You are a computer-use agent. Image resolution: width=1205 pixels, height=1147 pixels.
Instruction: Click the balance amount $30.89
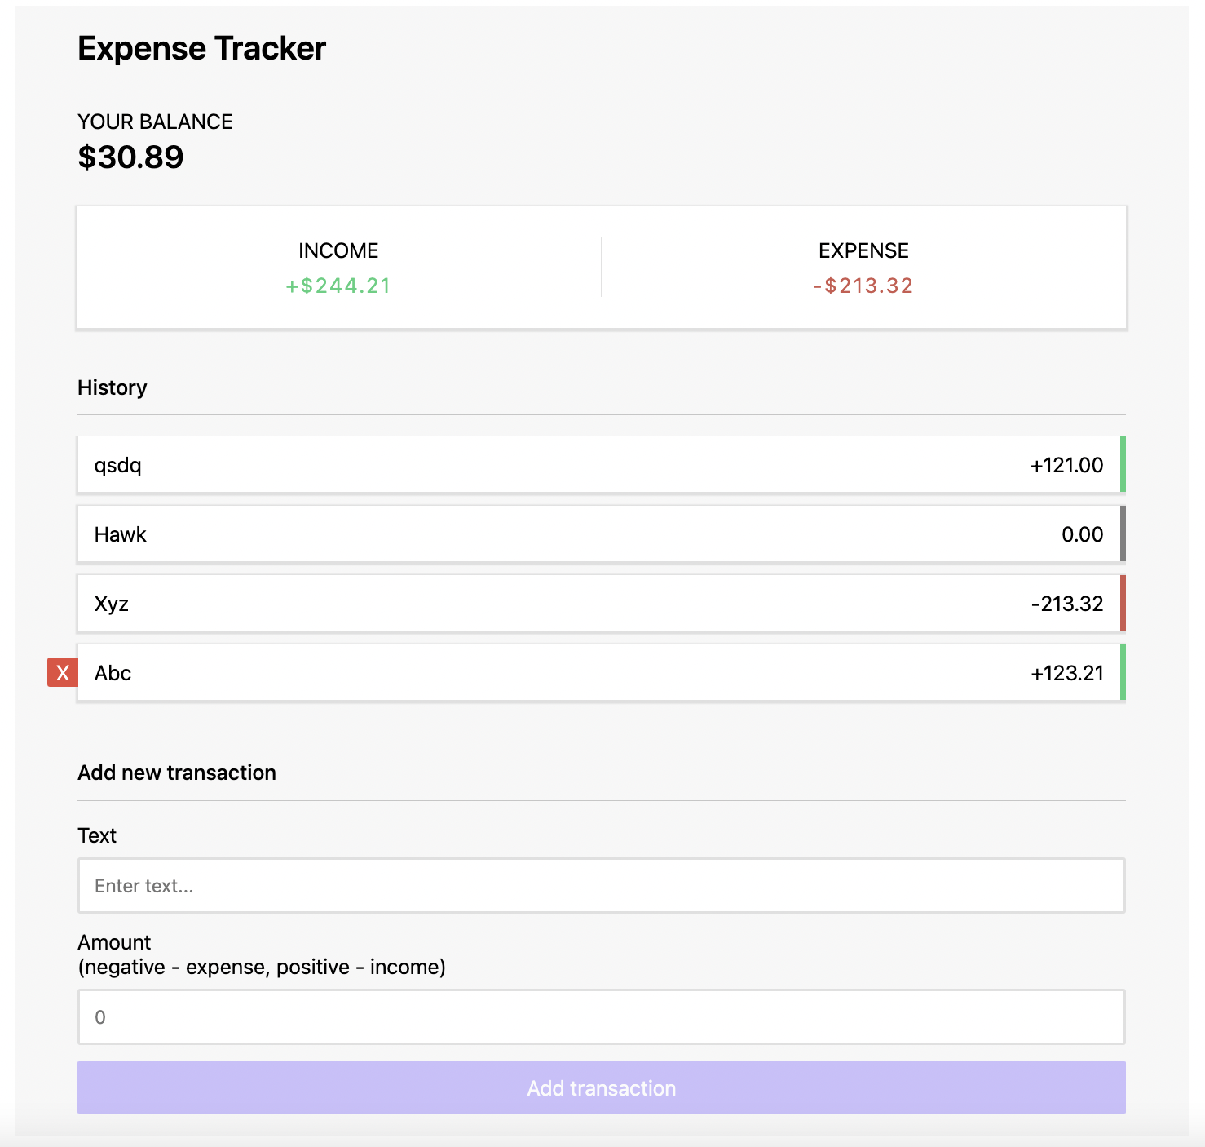point(130,157)
